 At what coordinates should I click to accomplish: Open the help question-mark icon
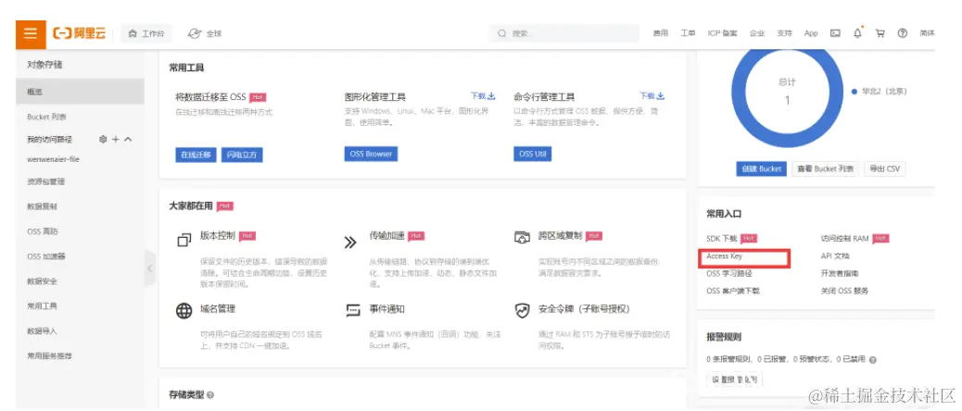coord(902,33)
